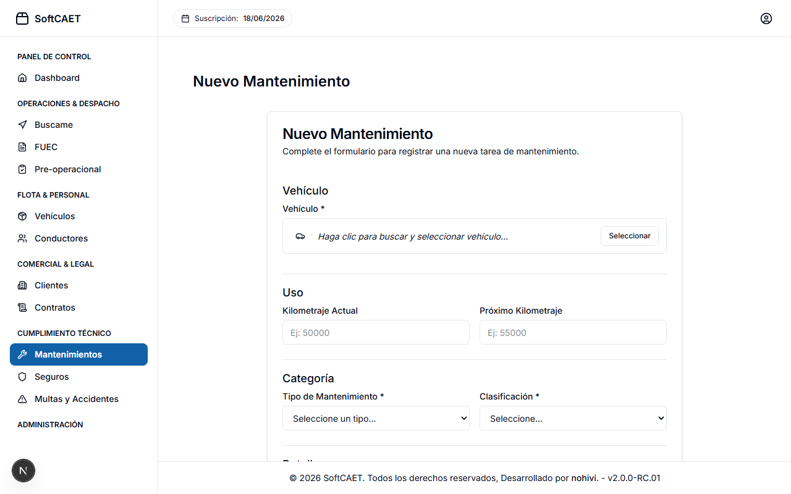Click the SoftCAET logo icon

coord(22,19)
